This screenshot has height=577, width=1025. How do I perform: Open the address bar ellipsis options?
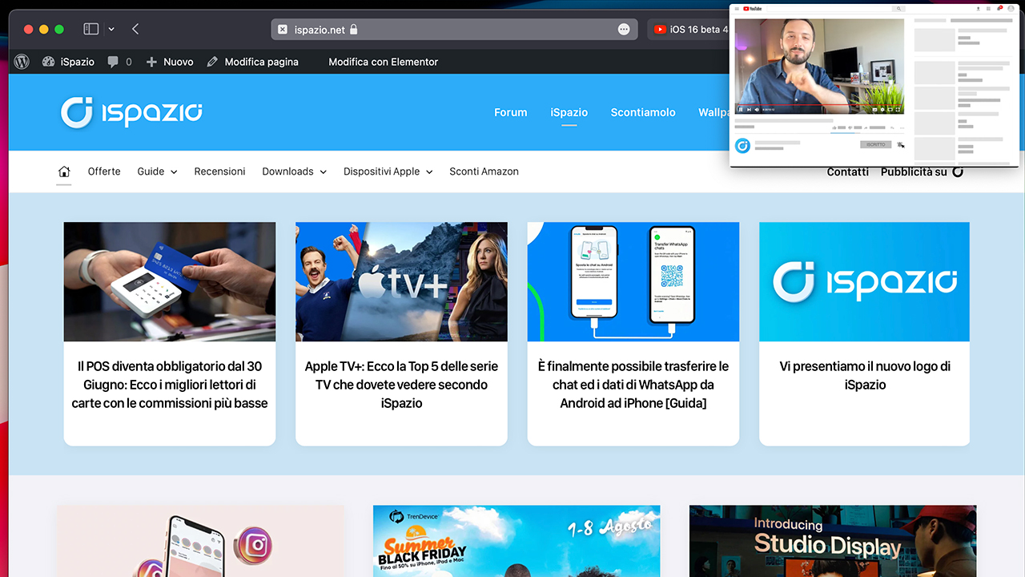coord(624,30)
